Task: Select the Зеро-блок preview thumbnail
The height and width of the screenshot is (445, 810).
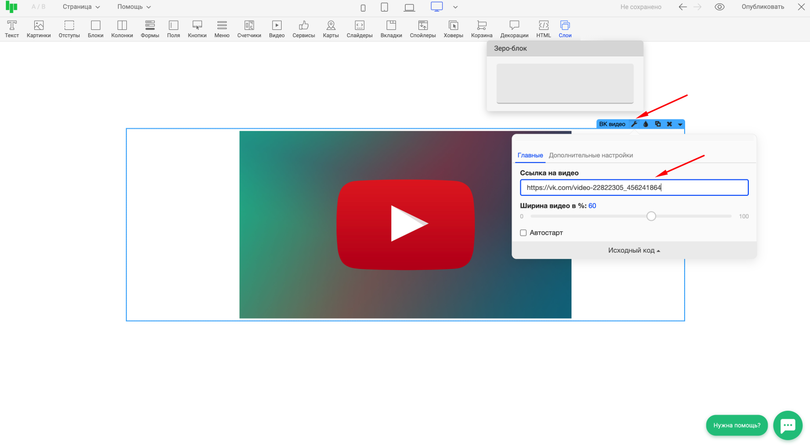Action: pos(565,83)
